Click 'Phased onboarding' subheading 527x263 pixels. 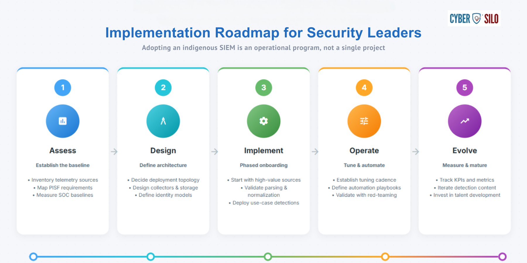(263, 165)
